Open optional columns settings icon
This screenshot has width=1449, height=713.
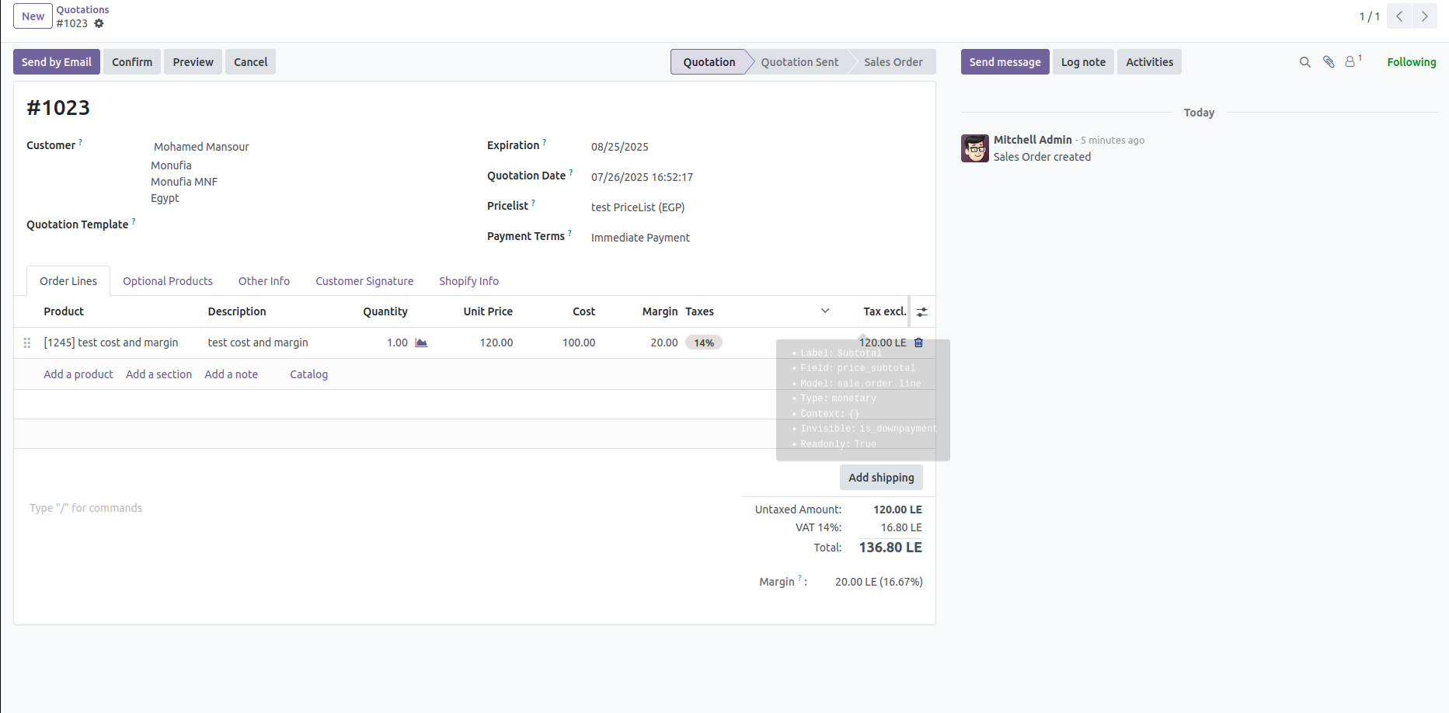click(x=921, y=311)
